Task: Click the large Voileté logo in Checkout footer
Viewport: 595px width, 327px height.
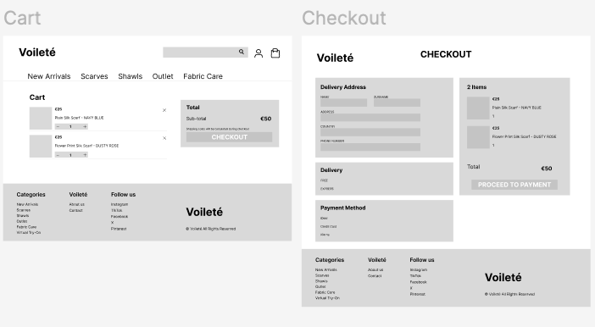Action: coord(503,277)
